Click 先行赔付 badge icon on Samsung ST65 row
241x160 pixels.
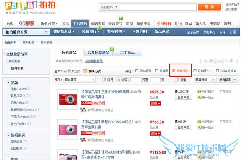coord(199,91)
